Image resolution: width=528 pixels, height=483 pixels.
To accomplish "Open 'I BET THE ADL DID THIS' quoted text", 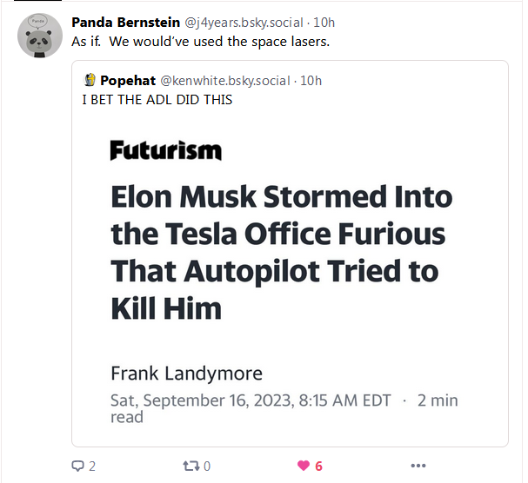I will [157, 100].
